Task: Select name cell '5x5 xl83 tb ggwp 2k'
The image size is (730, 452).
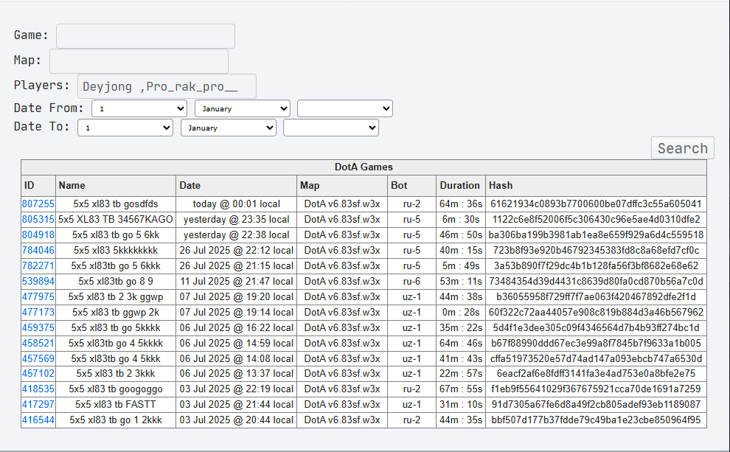Action: click(x=116, y=312)
